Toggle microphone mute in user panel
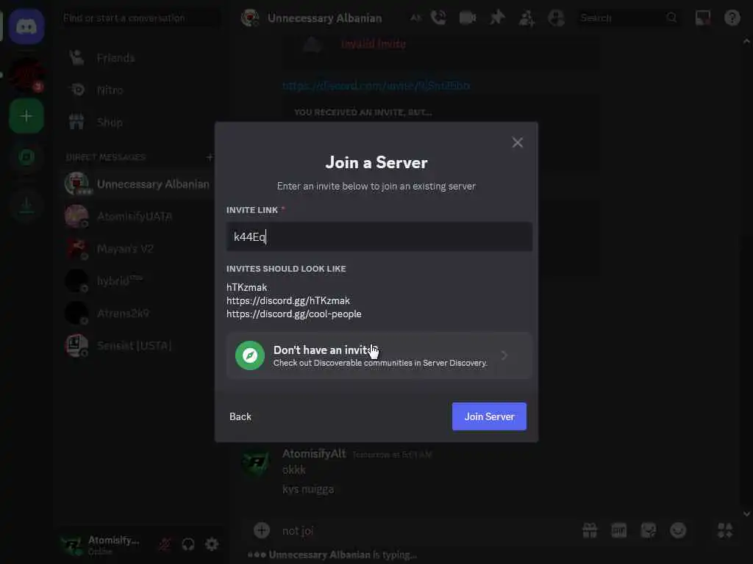The image size is (753, 564). [165, 544]
